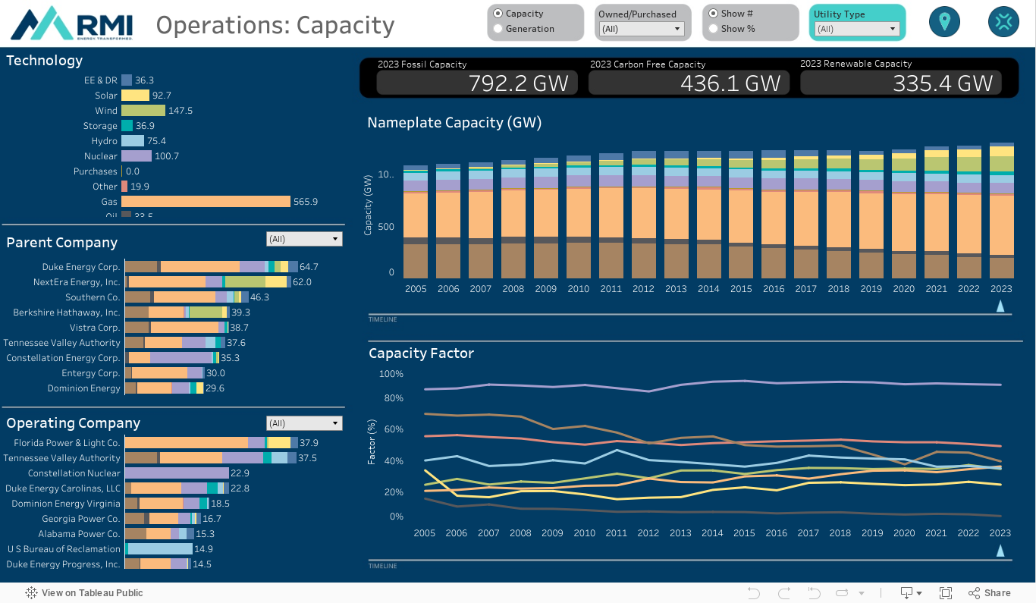Click the NextEra Energy, Inc. label
Viewport: 1036px width, 603px height.
click(x=77, y=282)
